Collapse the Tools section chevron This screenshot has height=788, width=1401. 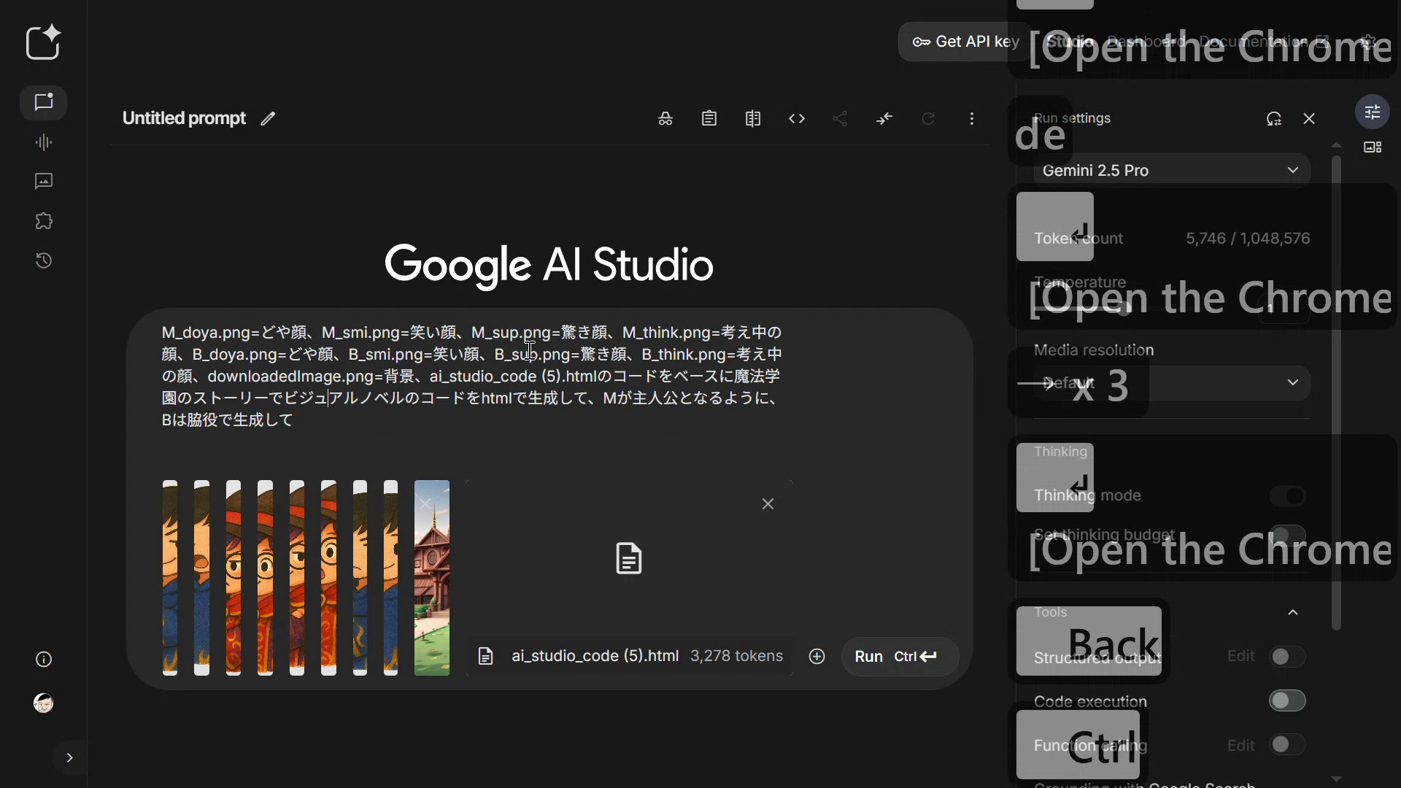pyautogui.click(x=1292, y=612)
